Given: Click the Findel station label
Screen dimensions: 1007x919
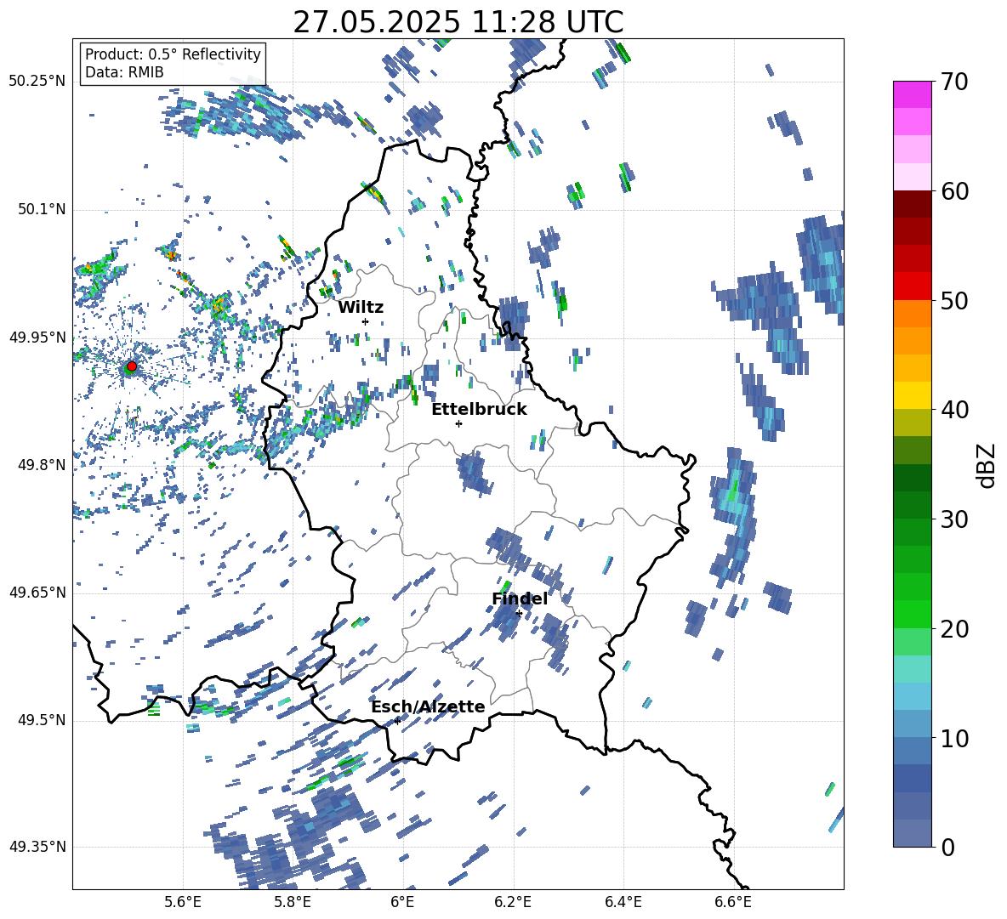Looking at the screenshot, I should [x=520, y=598].
